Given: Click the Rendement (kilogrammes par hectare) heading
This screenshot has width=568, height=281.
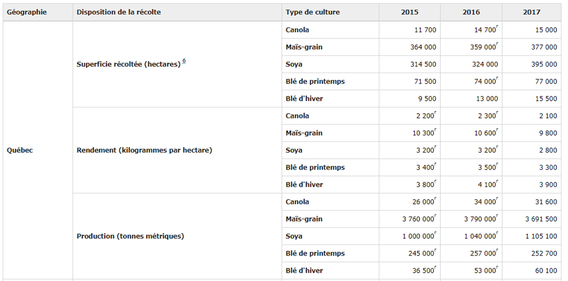Looking at the screenshot, I should coord(144,150).
